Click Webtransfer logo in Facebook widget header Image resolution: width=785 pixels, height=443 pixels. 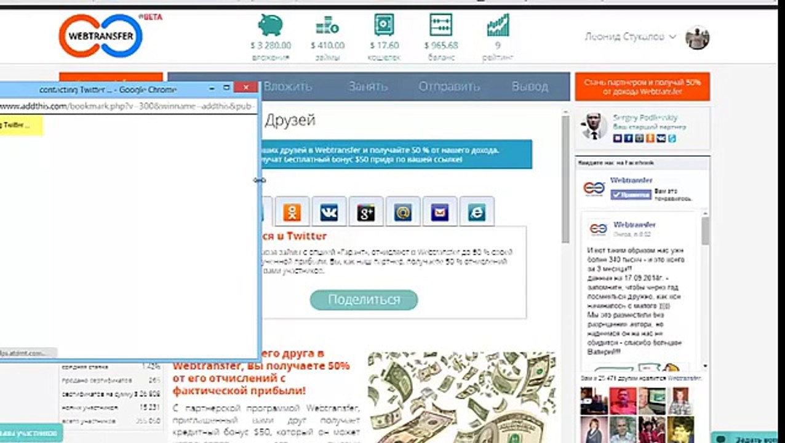(x=594, y=188)
